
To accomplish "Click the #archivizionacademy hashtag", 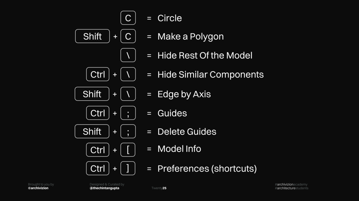I will [x=291, y=184].
